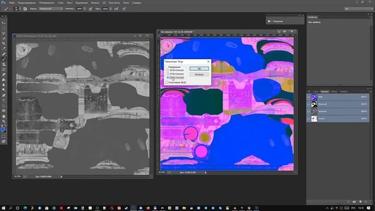375x211 pixels.
Task: Open the Справка menu
Action: (x=137, y=2)
